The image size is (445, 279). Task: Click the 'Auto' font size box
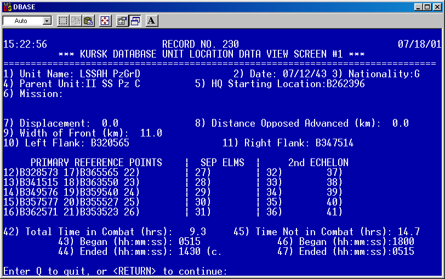coord(22,21)
